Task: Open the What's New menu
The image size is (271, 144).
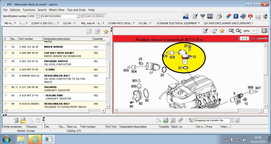Action: (x=57, y=10)
